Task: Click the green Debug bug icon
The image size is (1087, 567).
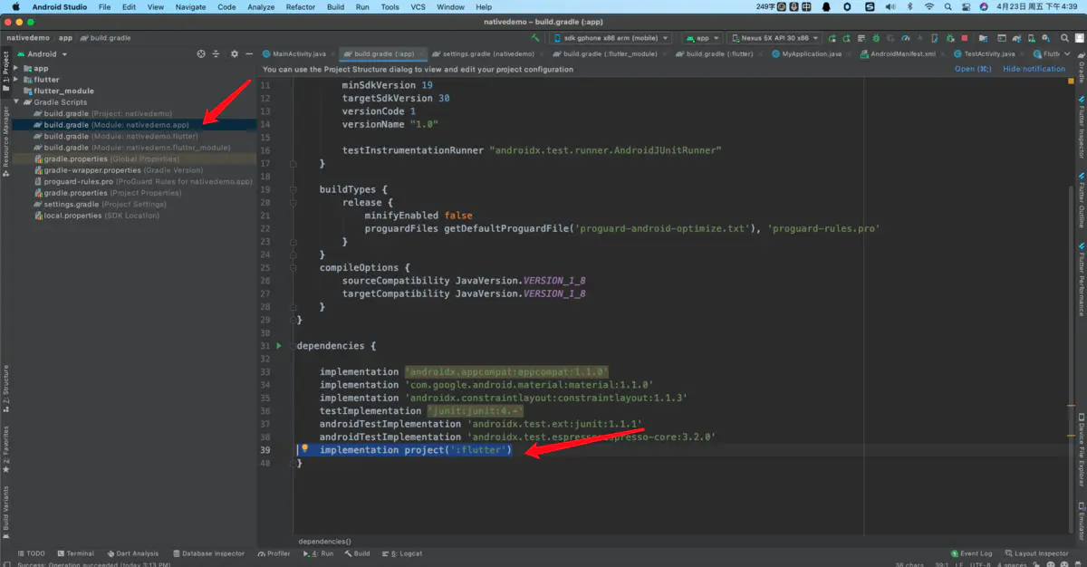Action: click(876, 38)
